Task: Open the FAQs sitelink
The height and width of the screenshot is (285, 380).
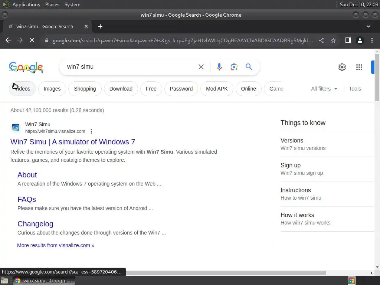Action: [27, 199]
